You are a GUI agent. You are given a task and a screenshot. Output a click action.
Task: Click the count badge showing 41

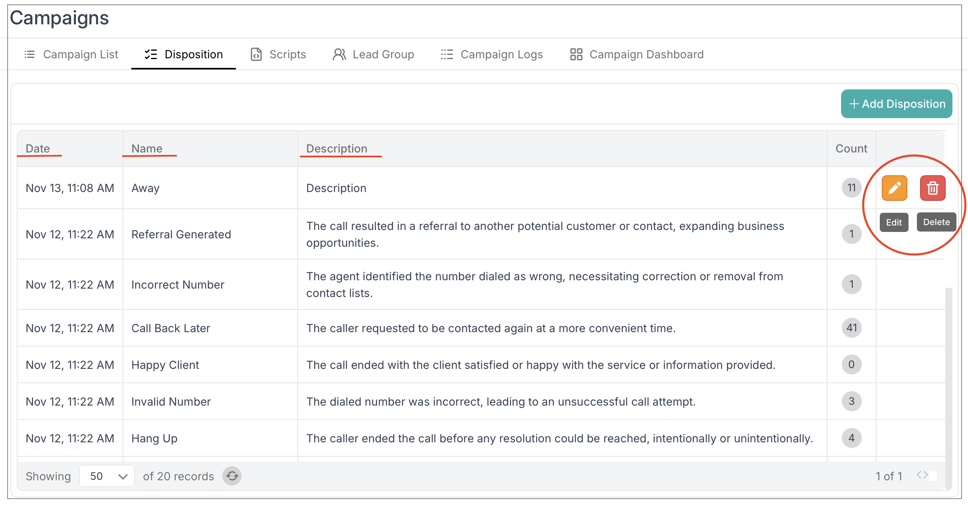(851, 328)
